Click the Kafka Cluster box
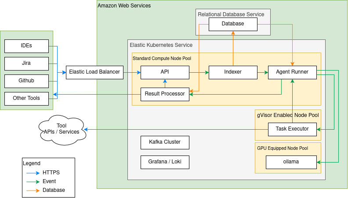Image resolution: width=348 pixels, height=198 pixels. [x=165, y=142]
